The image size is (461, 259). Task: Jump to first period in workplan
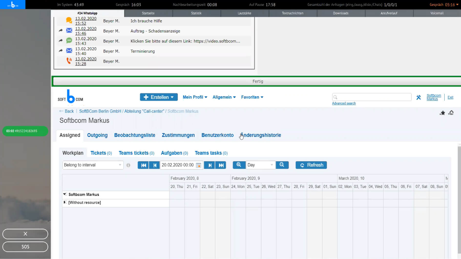tap(143, 165)
